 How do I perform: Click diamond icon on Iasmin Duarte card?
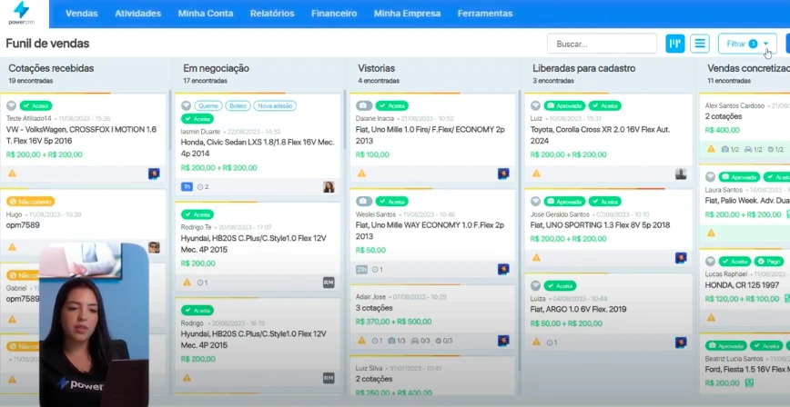click(186, 105)
